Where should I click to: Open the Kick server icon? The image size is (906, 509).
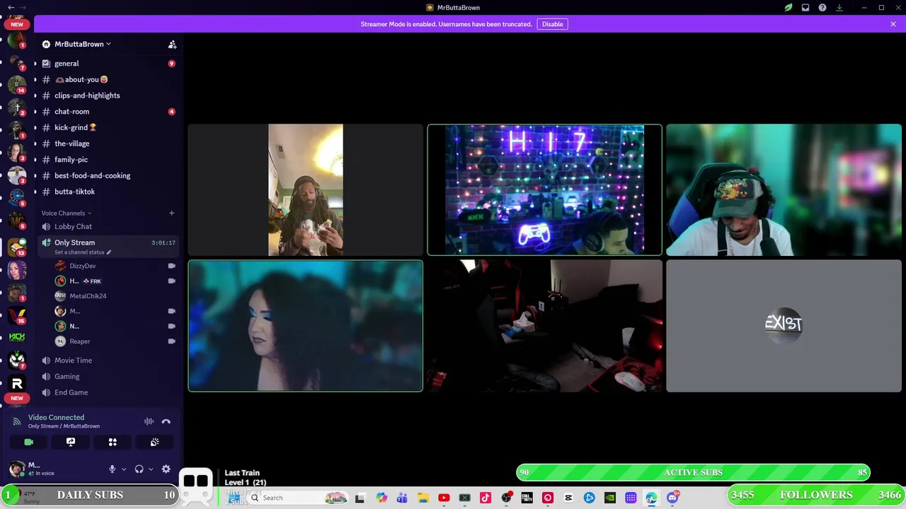17,337
